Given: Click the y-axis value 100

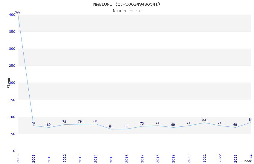Looking at the screenshot, I should [12, 117].
